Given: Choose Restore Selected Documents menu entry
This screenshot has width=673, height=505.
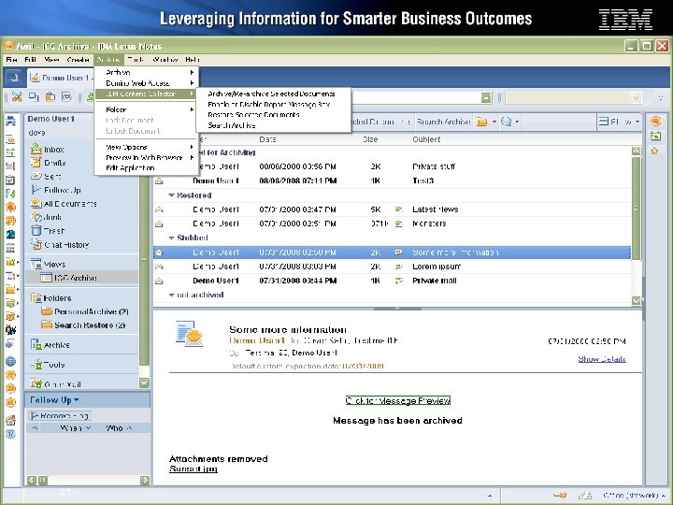Looking at the screenshot, I should 253,115.
